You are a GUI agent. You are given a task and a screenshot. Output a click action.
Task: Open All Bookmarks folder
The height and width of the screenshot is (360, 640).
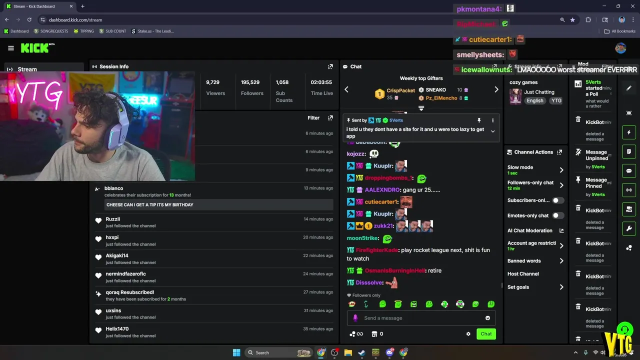[x=620, y=31]
